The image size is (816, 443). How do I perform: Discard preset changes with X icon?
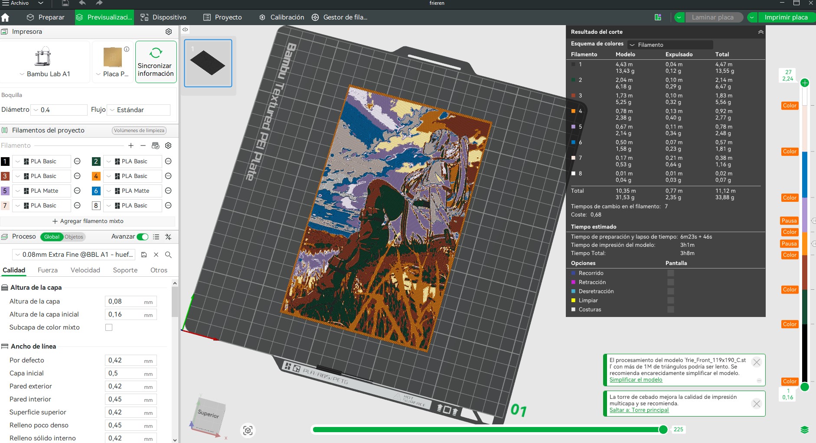tap(156, 255)
